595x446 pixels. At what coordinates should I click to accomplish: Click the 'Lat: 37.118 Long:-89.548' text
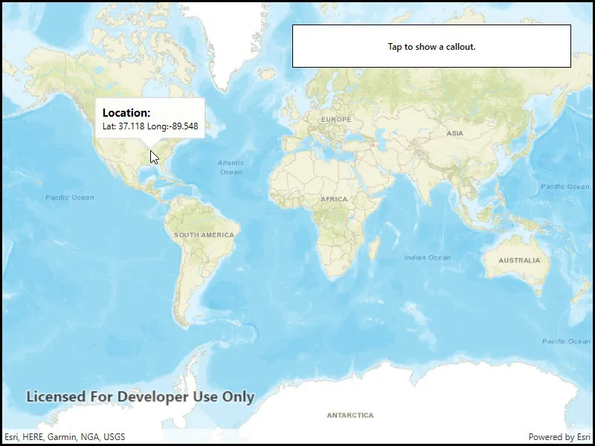click(x=150, y=126)
